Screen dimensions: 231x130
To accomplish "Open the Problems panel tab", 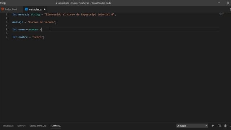I will pos(8,126).
